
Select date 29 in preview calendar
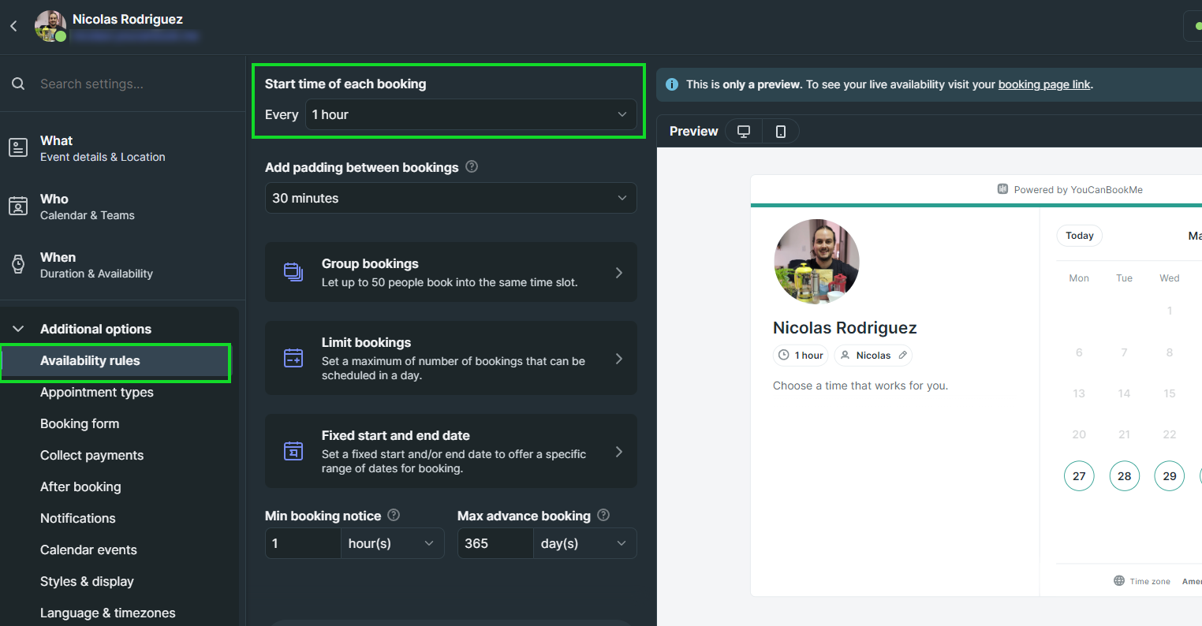1170,475
